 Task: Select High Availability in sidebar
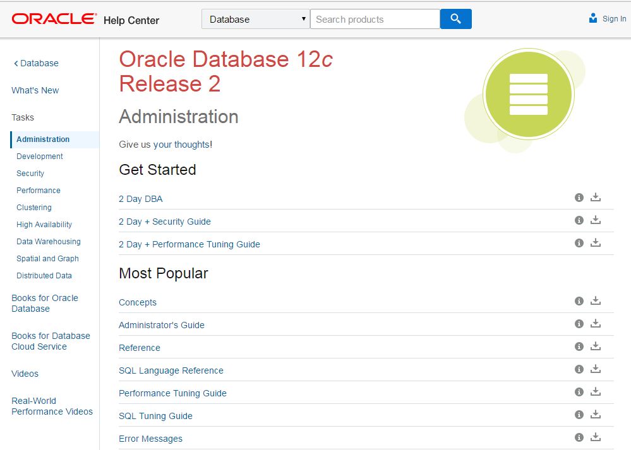(44, 225)
